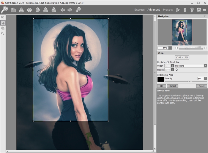
Task: Switch to Express mode
Action: 139,10
